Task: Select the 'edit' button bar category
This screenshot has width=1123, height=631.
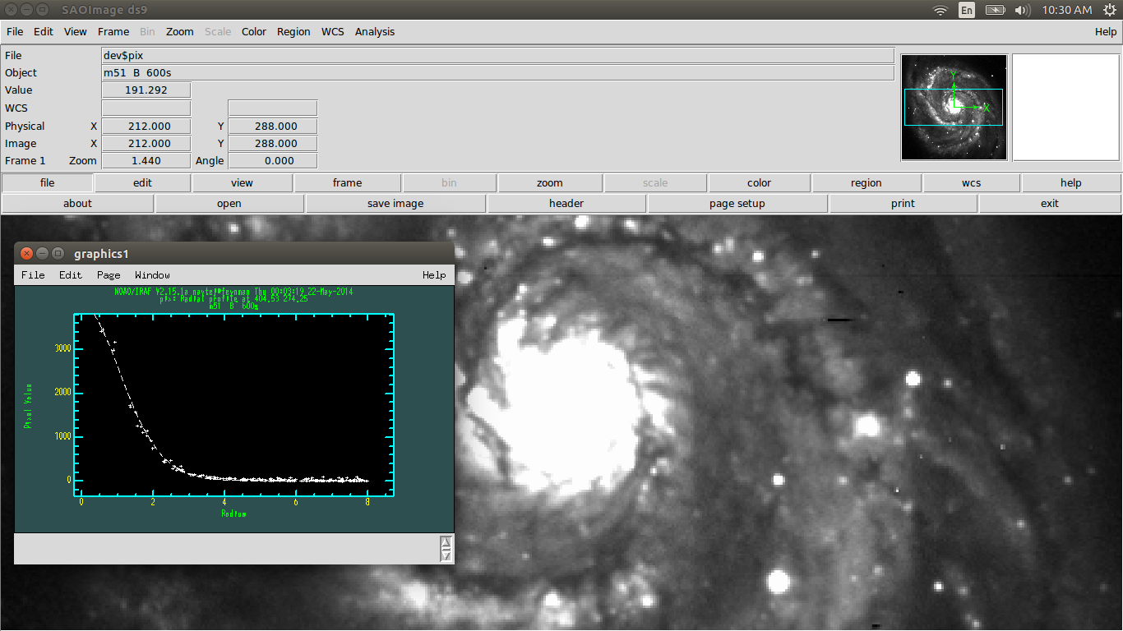Action: click(143, 182)
